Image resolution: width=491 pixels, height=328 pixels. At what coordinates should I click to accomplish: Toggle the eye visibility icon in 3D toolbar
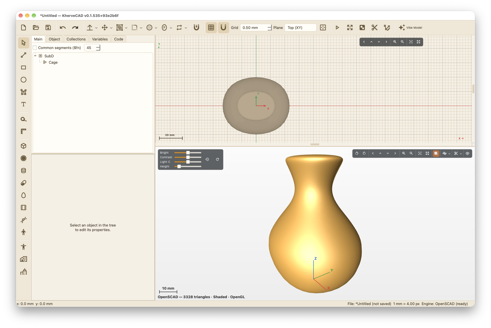[x=467, y=153]
